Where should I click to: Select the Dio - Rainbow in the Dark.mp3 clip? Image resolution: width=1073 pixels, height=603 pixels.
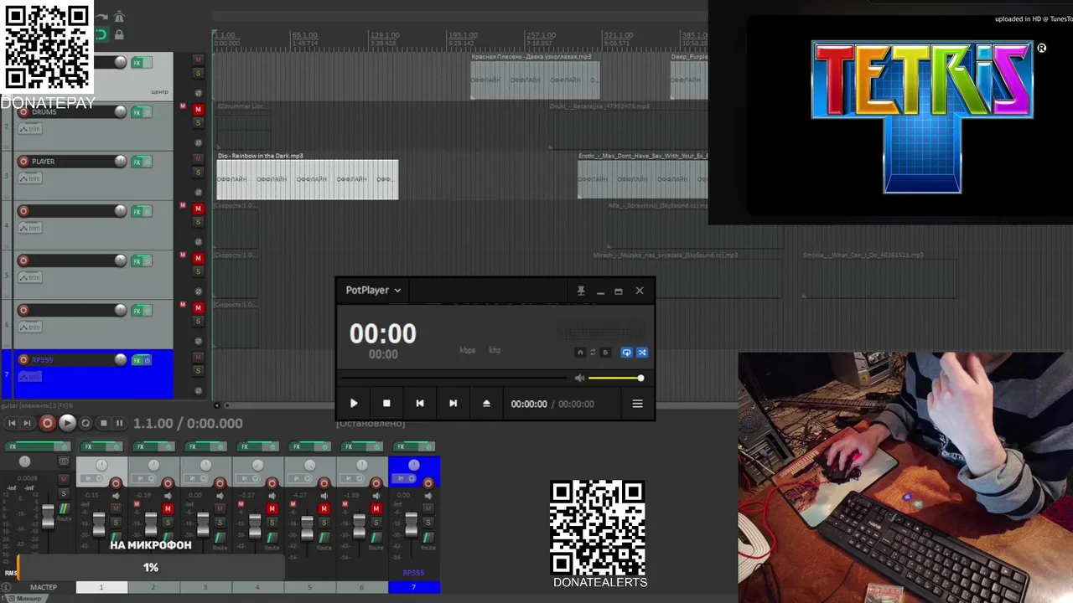coord(307,179)
